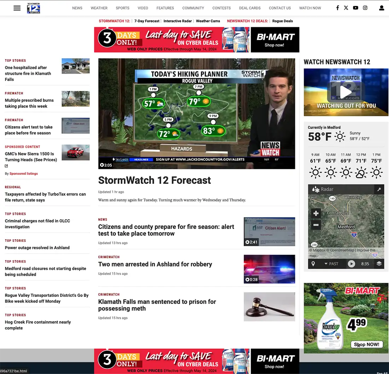The image size is (389, 374).
Task: Click the bottom Bi-Mart Shop now! banner
Action: [x=274, y=367]
